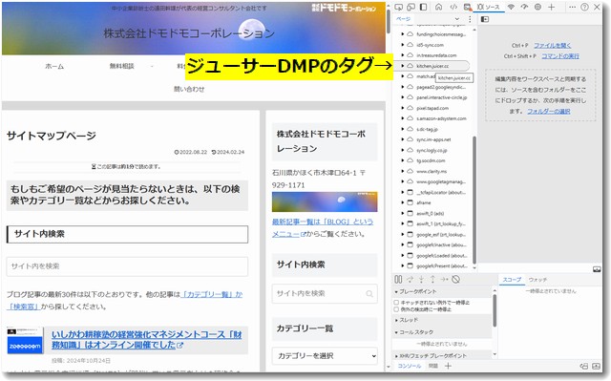Click the step over debugger icon
611x381 pixels.
[x=410, y=280]
